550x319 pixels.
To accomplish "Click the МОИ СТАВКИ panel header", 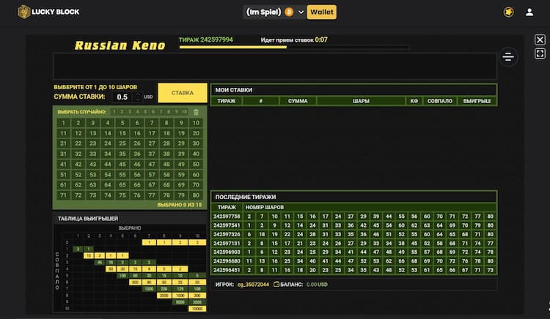I will (x=354, y=90).
